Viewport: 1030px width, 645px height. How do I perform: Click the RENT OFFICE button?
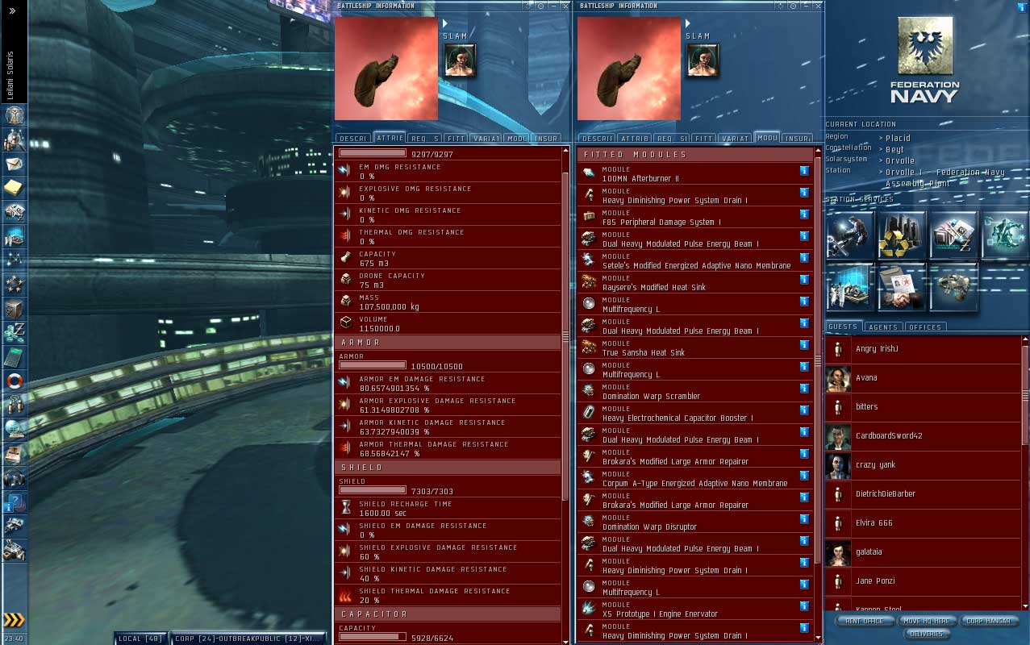click(863, 621)
